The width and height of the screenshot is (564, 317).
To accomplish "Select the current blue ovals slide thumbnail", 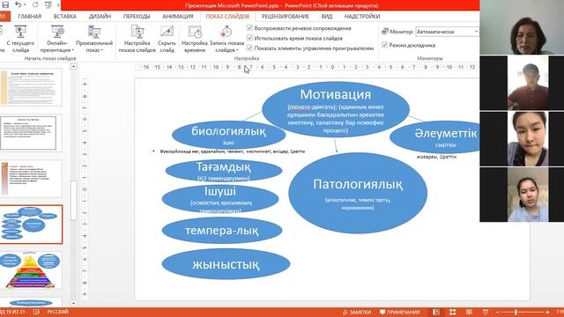I will (31, 225).
